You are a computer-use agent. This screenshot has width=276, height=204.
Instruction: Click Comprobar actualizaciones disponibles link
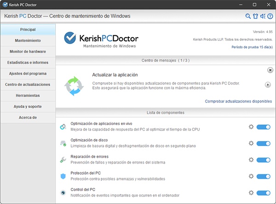(238, 101)
